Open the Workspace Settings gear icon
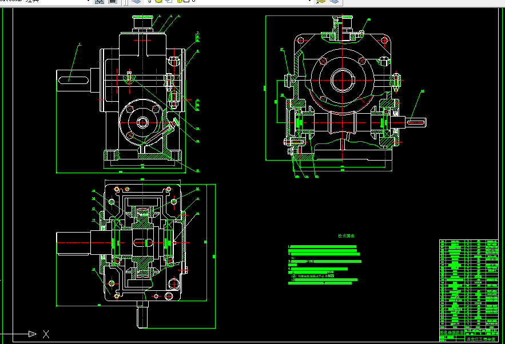Viewport: 505px width, 344px height. coord(100,2)
